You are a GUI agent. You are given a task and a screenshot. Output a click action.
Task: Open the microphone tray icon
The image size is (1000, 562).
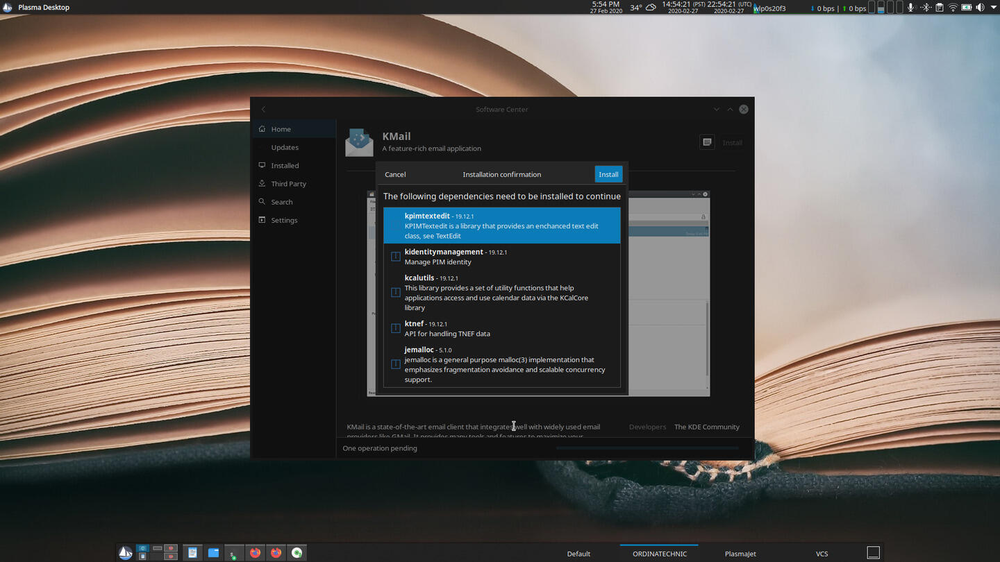tap(910, 8)
